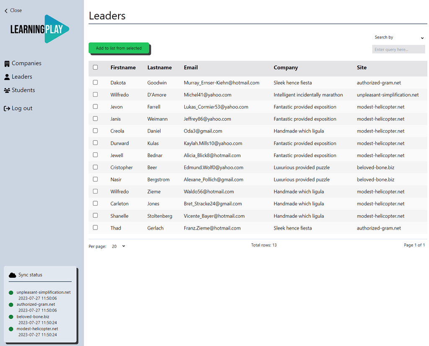Select the checkbox for Thad Gerlach

point(96,228)
